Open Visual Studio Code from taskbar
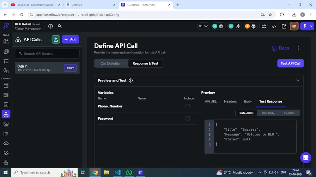 [x=118, y=172]
